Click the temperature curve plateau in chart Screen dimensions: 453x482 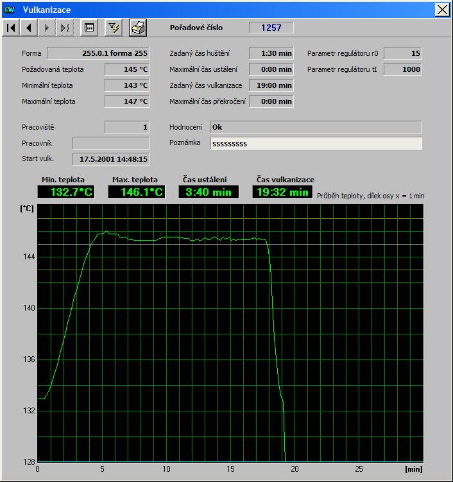pyautogui.click(x=192, y=238)
